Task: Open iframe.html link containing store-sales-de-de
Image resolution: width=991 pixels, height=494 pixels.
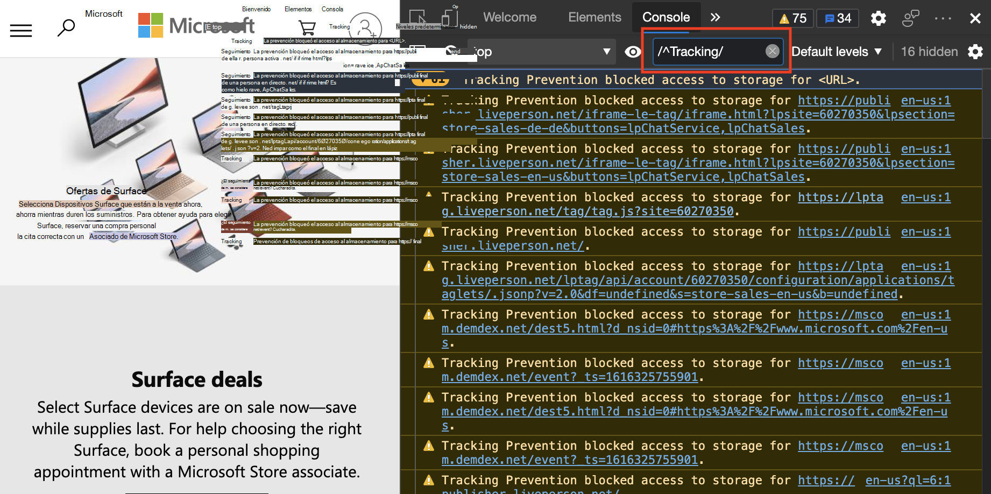Action: point(698,114)
